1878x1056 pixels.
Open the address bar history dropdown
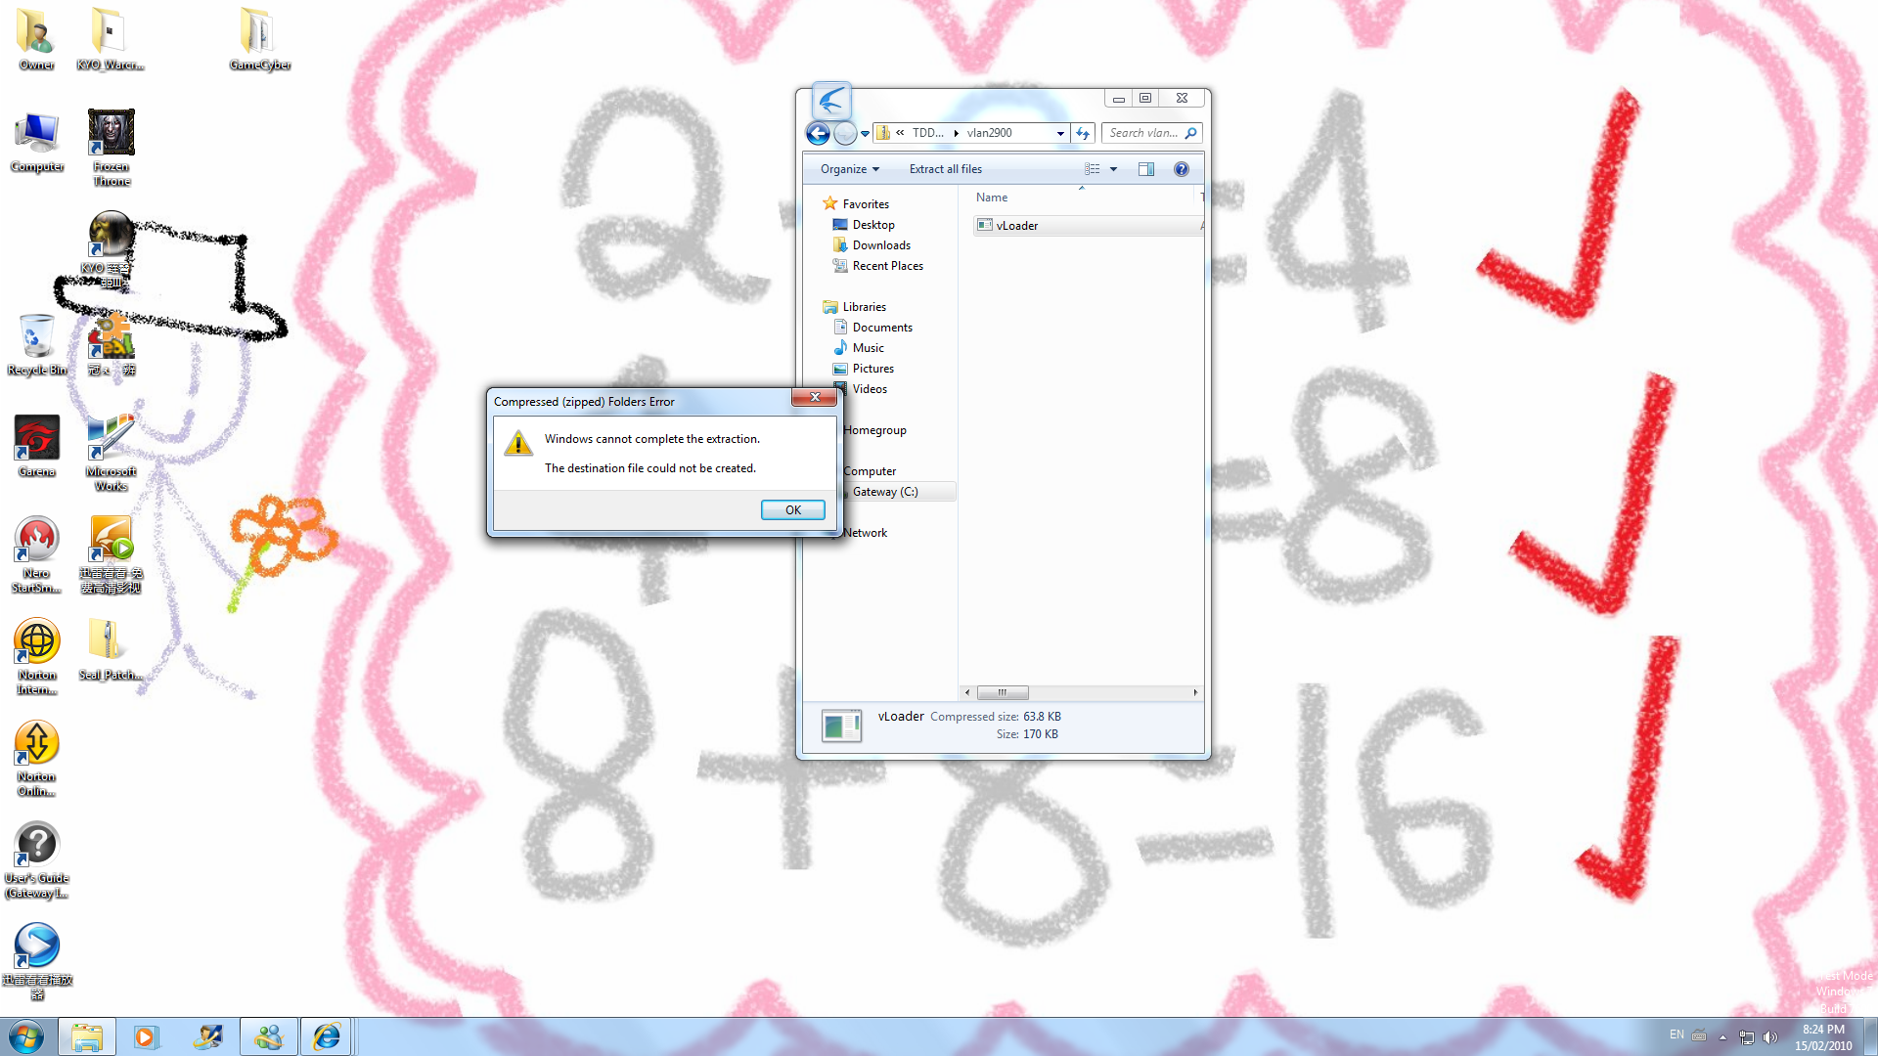[1060, 133]
